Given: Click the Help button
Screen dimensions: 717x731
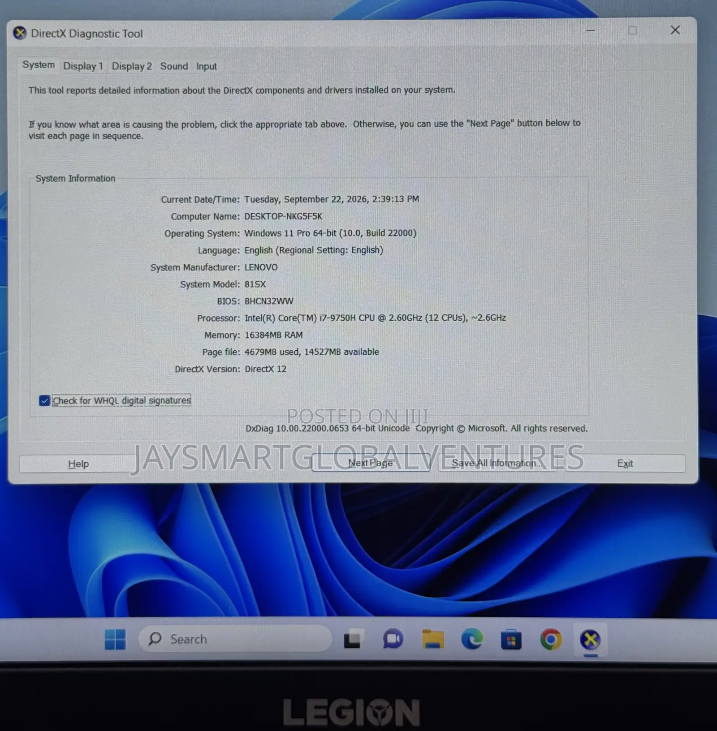Looking at the screenshot, I should tap(78, 464).
